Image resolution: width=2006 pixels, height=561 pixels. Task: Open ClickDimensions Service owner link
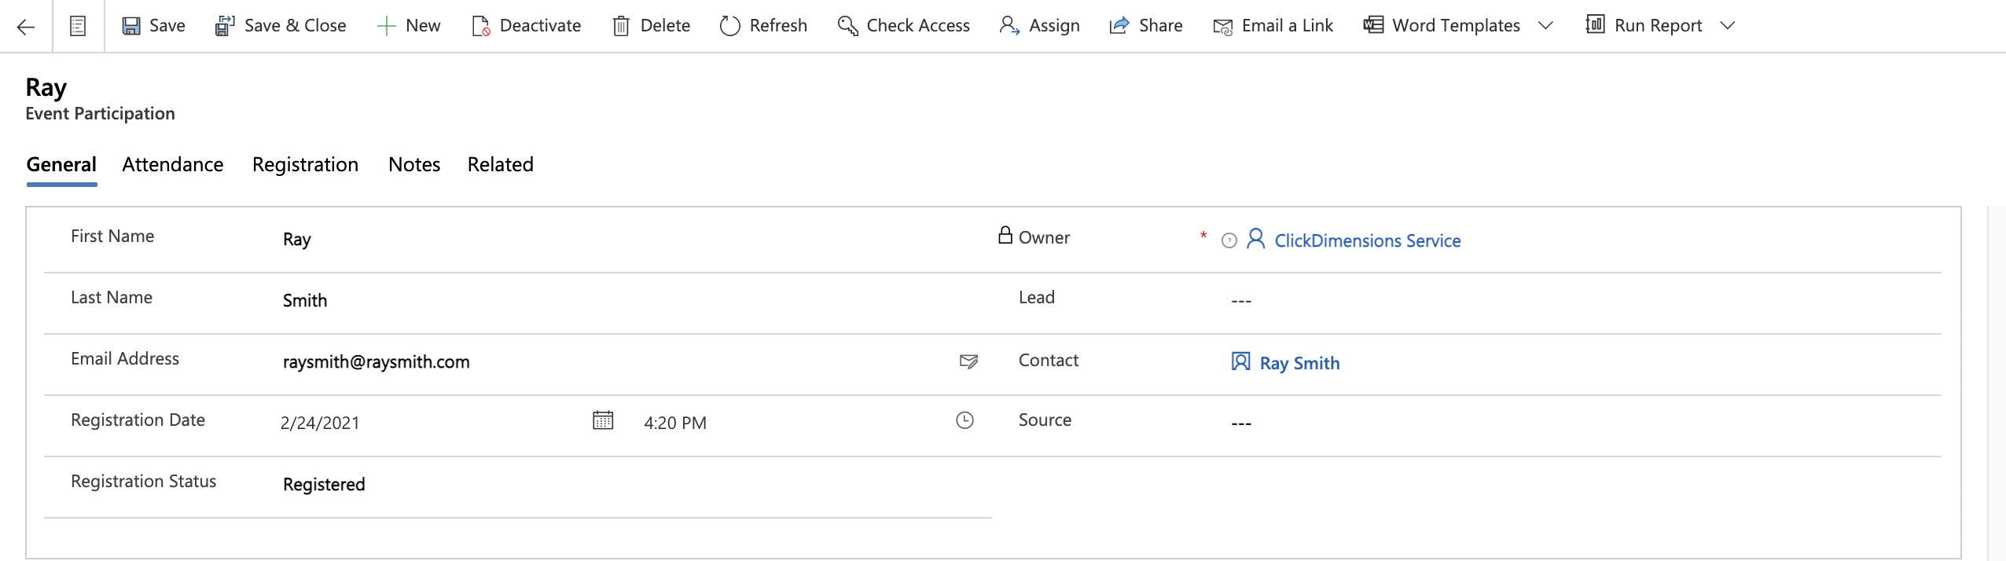point(1367,241)
